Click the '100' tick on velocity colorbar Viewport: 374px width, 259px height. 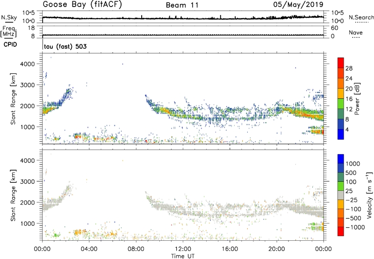coord(351,182)
